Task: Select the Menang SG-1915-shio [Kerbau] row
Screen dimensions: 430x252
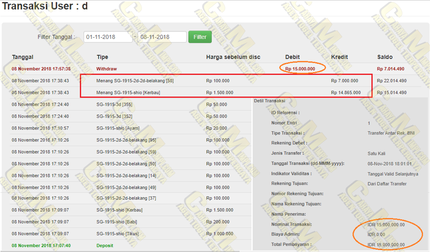Action: [128, 93]
